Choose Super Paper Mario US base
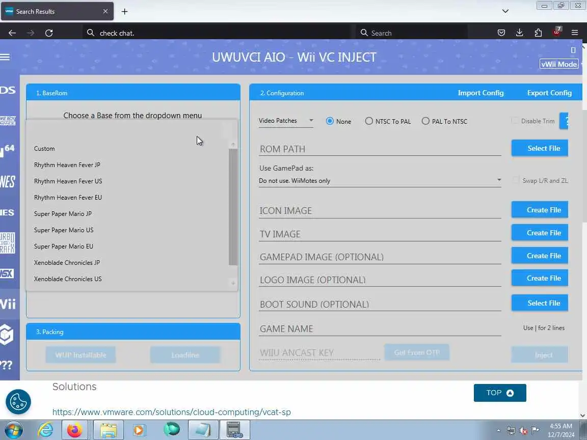This screenshot has width=587, height=440. [127, 230]
